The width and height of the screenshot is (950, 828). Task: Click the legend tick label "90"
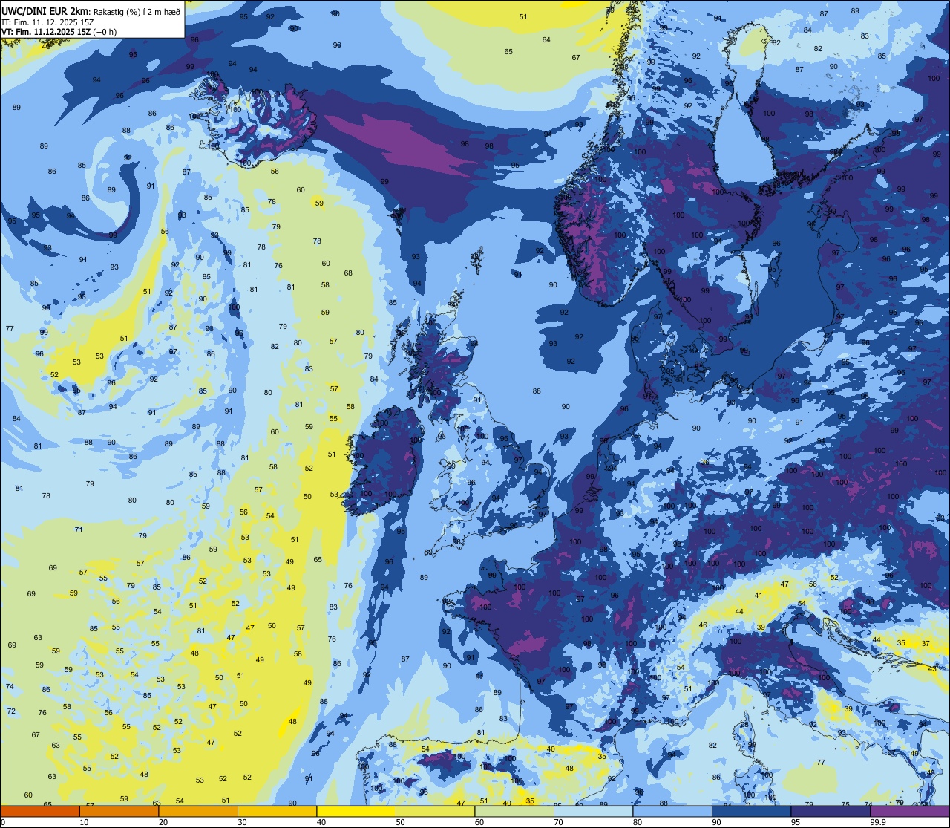pyautogui.click(x=716, y=822)
